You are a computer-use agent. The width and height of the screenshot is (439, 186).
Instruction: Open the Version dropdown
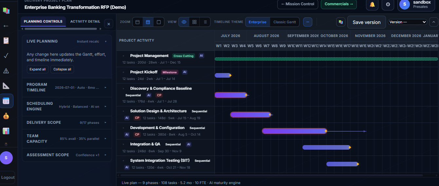click(408, 22)
